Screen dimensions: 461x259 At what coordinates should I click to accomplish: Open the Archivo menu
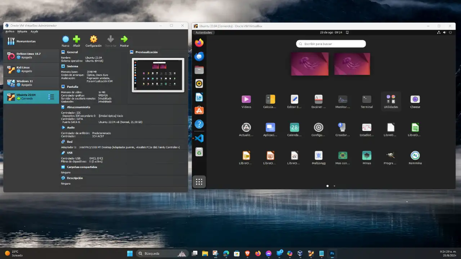[x=10, y=32]
